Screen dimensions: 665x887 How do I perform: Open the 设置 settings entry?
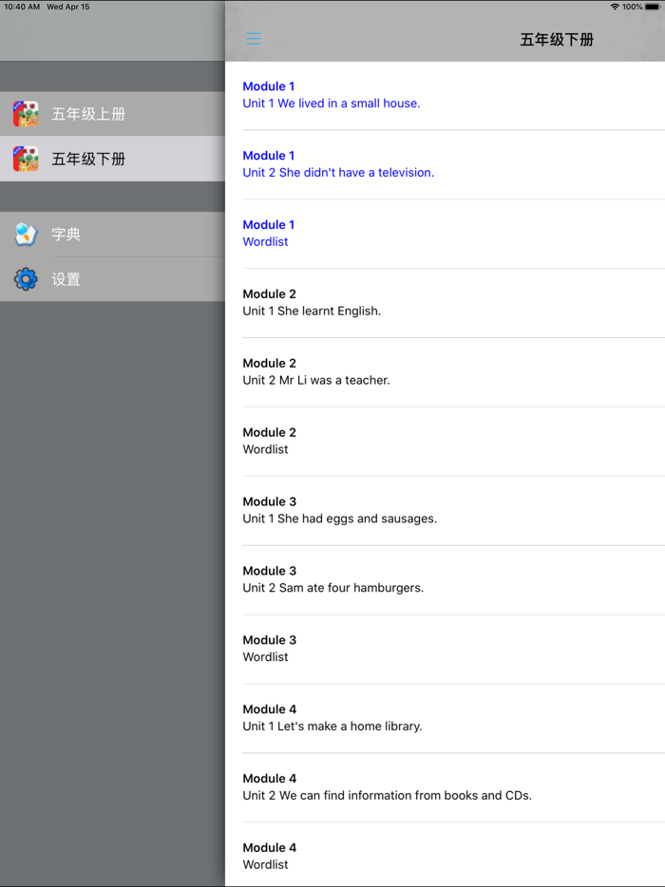(112, 279)
